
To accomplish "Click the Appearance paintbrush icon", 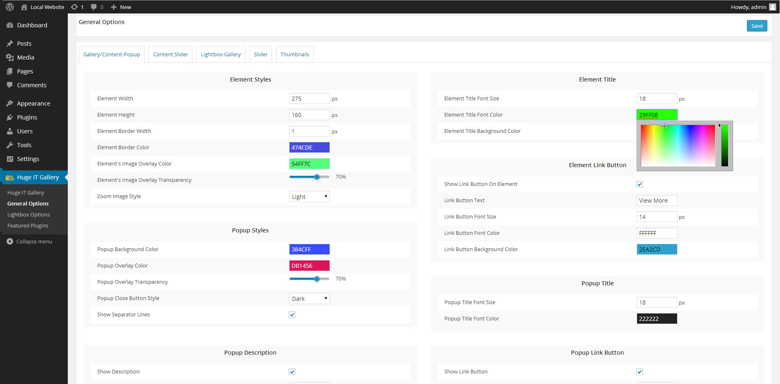I will (10, 104).
